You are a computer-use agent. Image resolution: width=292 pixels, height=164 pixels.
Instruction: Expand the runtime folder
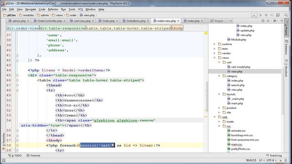click(214, 44)
